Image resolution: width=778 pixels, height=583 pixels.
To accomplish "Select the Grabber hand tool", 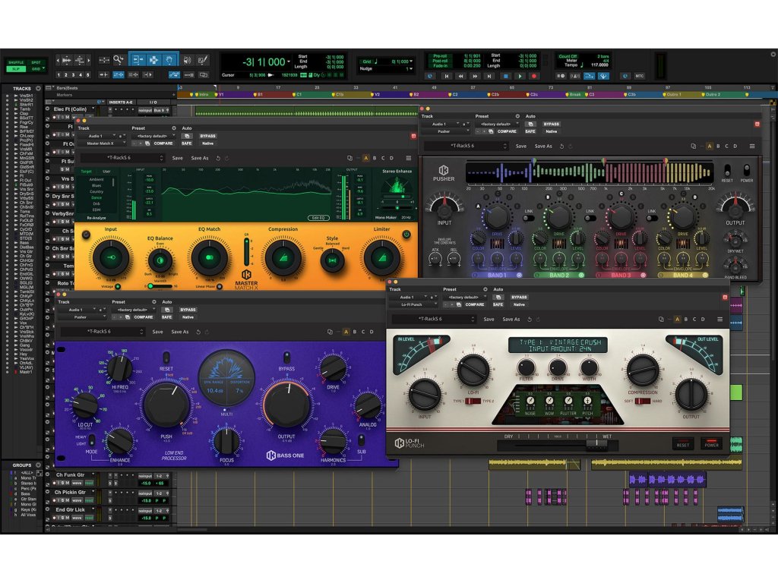I will click(x=169, y=60).
